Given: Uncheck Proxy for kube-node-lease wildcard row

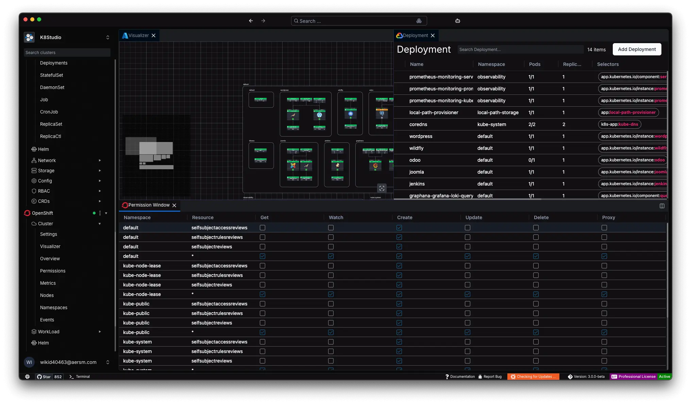Looking at the screenshot, I should point(604,294).
